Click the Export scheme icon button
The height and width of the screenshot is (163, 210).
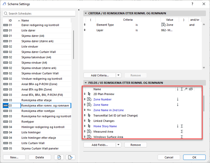coord(70,157)
